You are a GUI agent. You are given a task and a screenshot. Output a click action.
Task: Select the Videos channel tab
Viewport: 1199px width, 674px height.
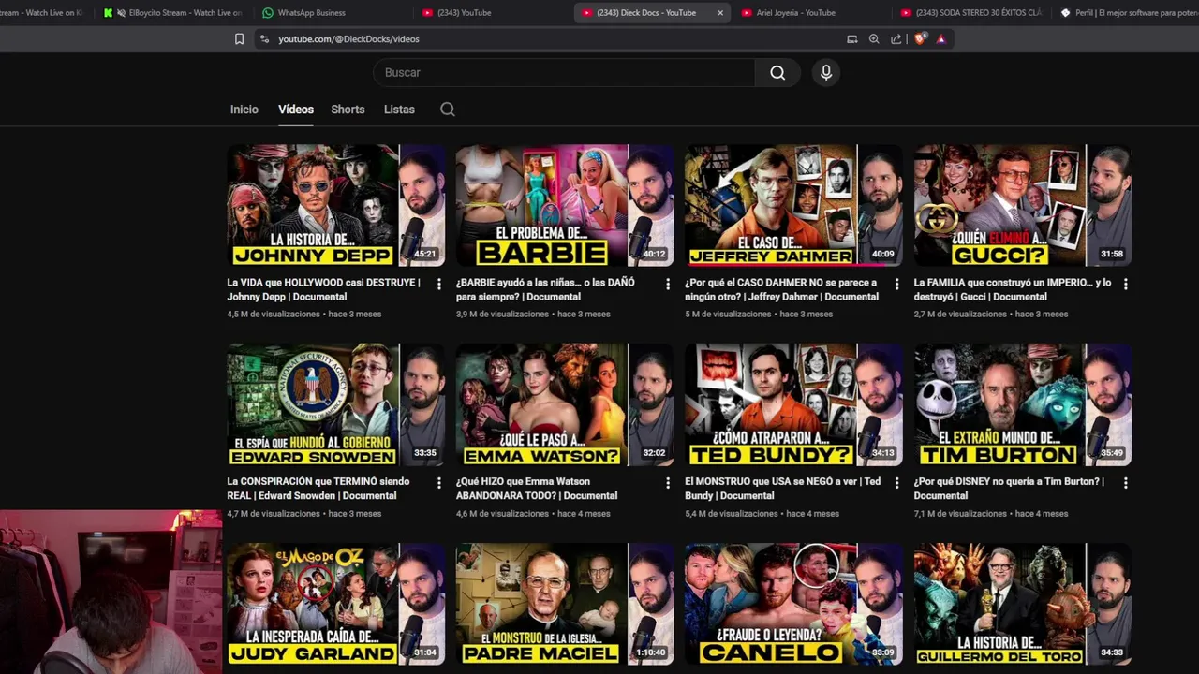click(296, 110)
